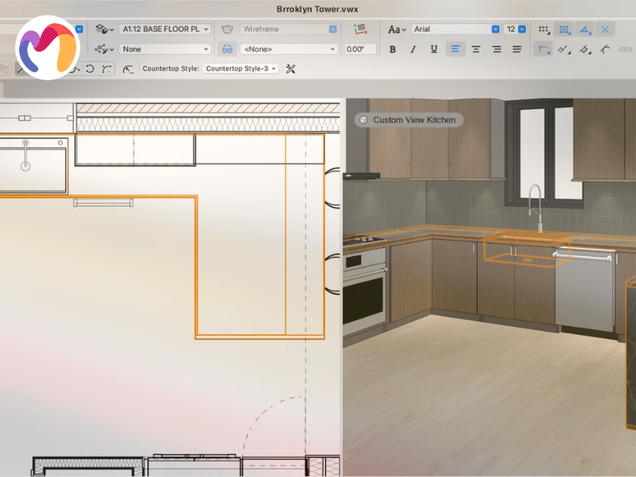Toggle underline text formatting

[434, 49]
